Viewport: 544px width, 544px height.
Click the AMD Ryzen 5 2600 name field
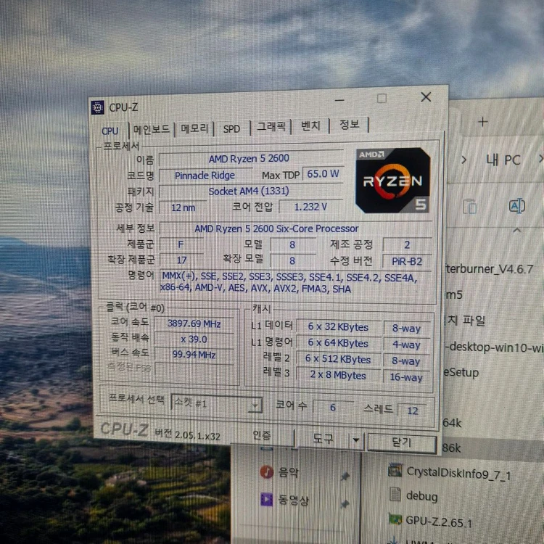[x=251, y=159]
